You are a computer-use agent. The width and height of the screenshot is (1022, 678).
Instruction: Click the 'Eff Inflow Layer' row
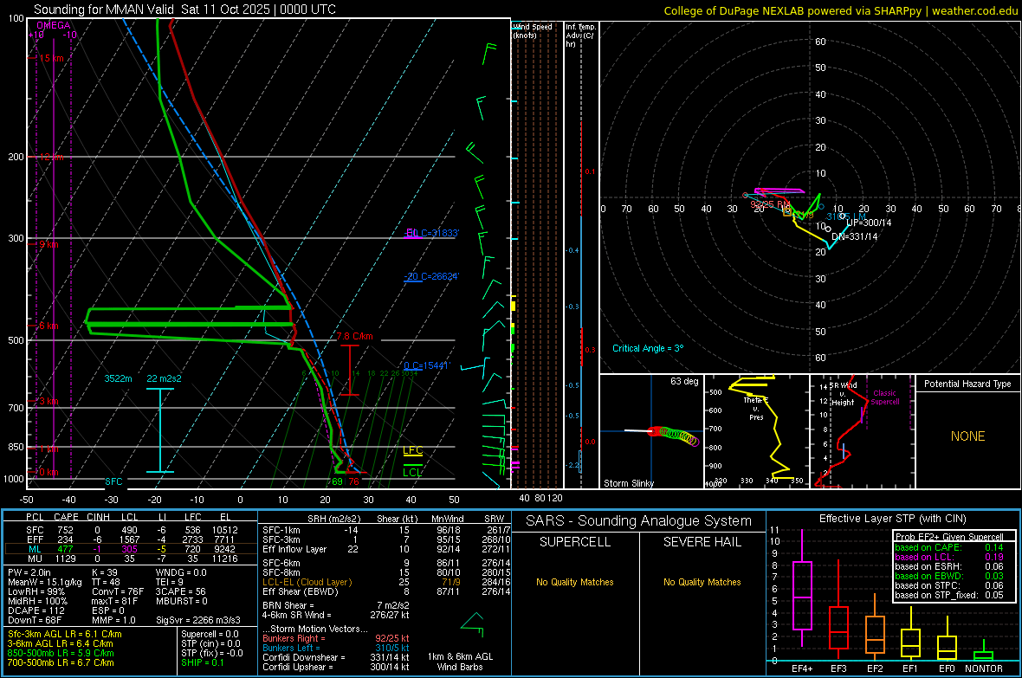[x=386, y=549]
